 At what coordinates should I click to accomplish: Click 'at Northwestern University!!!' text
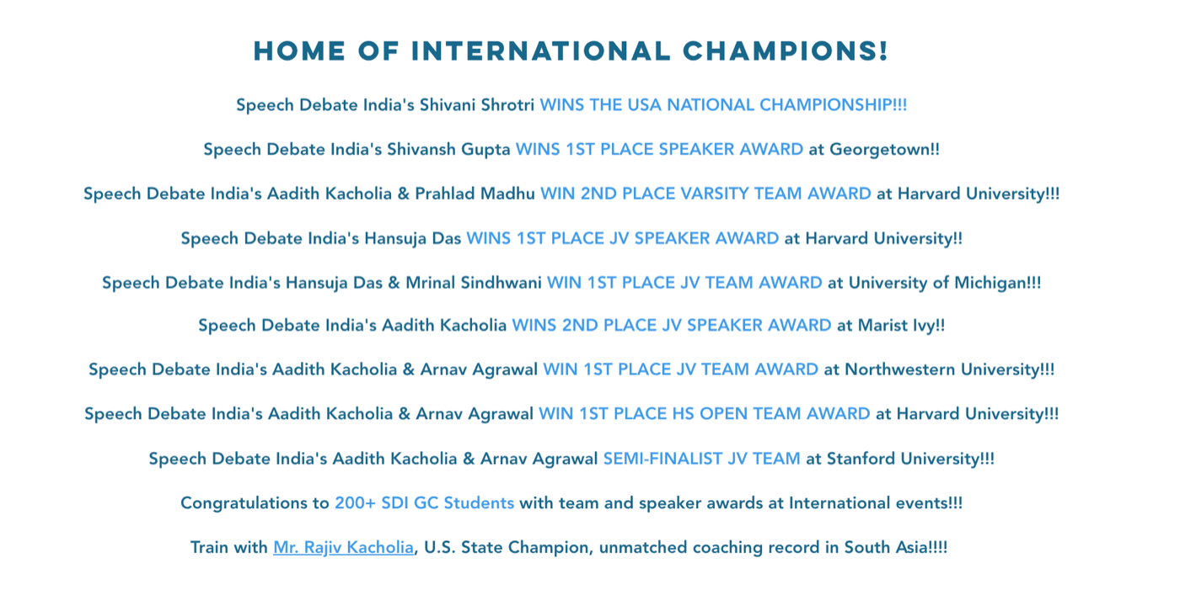tap(940, 369)
